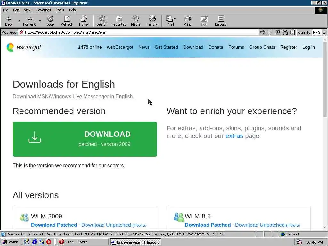The height and width of the screenshot is (246, 328).
Task: Click the binoculars find icon
Action: [x=285, y=32]
